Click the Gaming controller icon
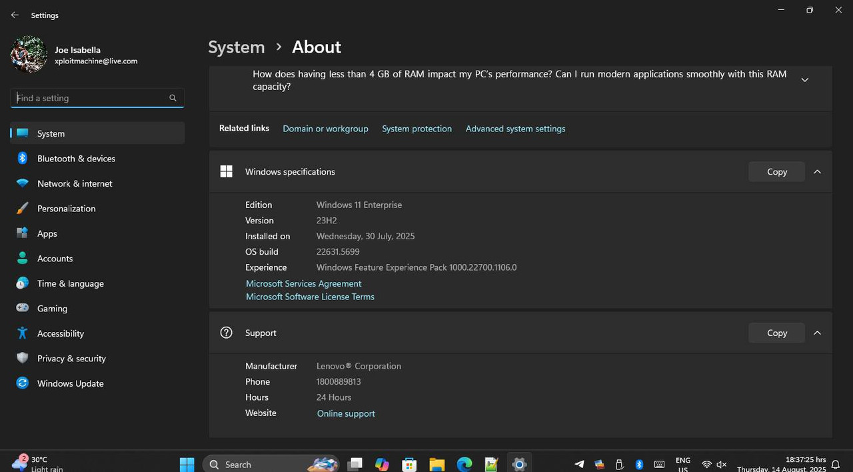The width and height of the screenshot is (853, 472). (x=23, y=308)
